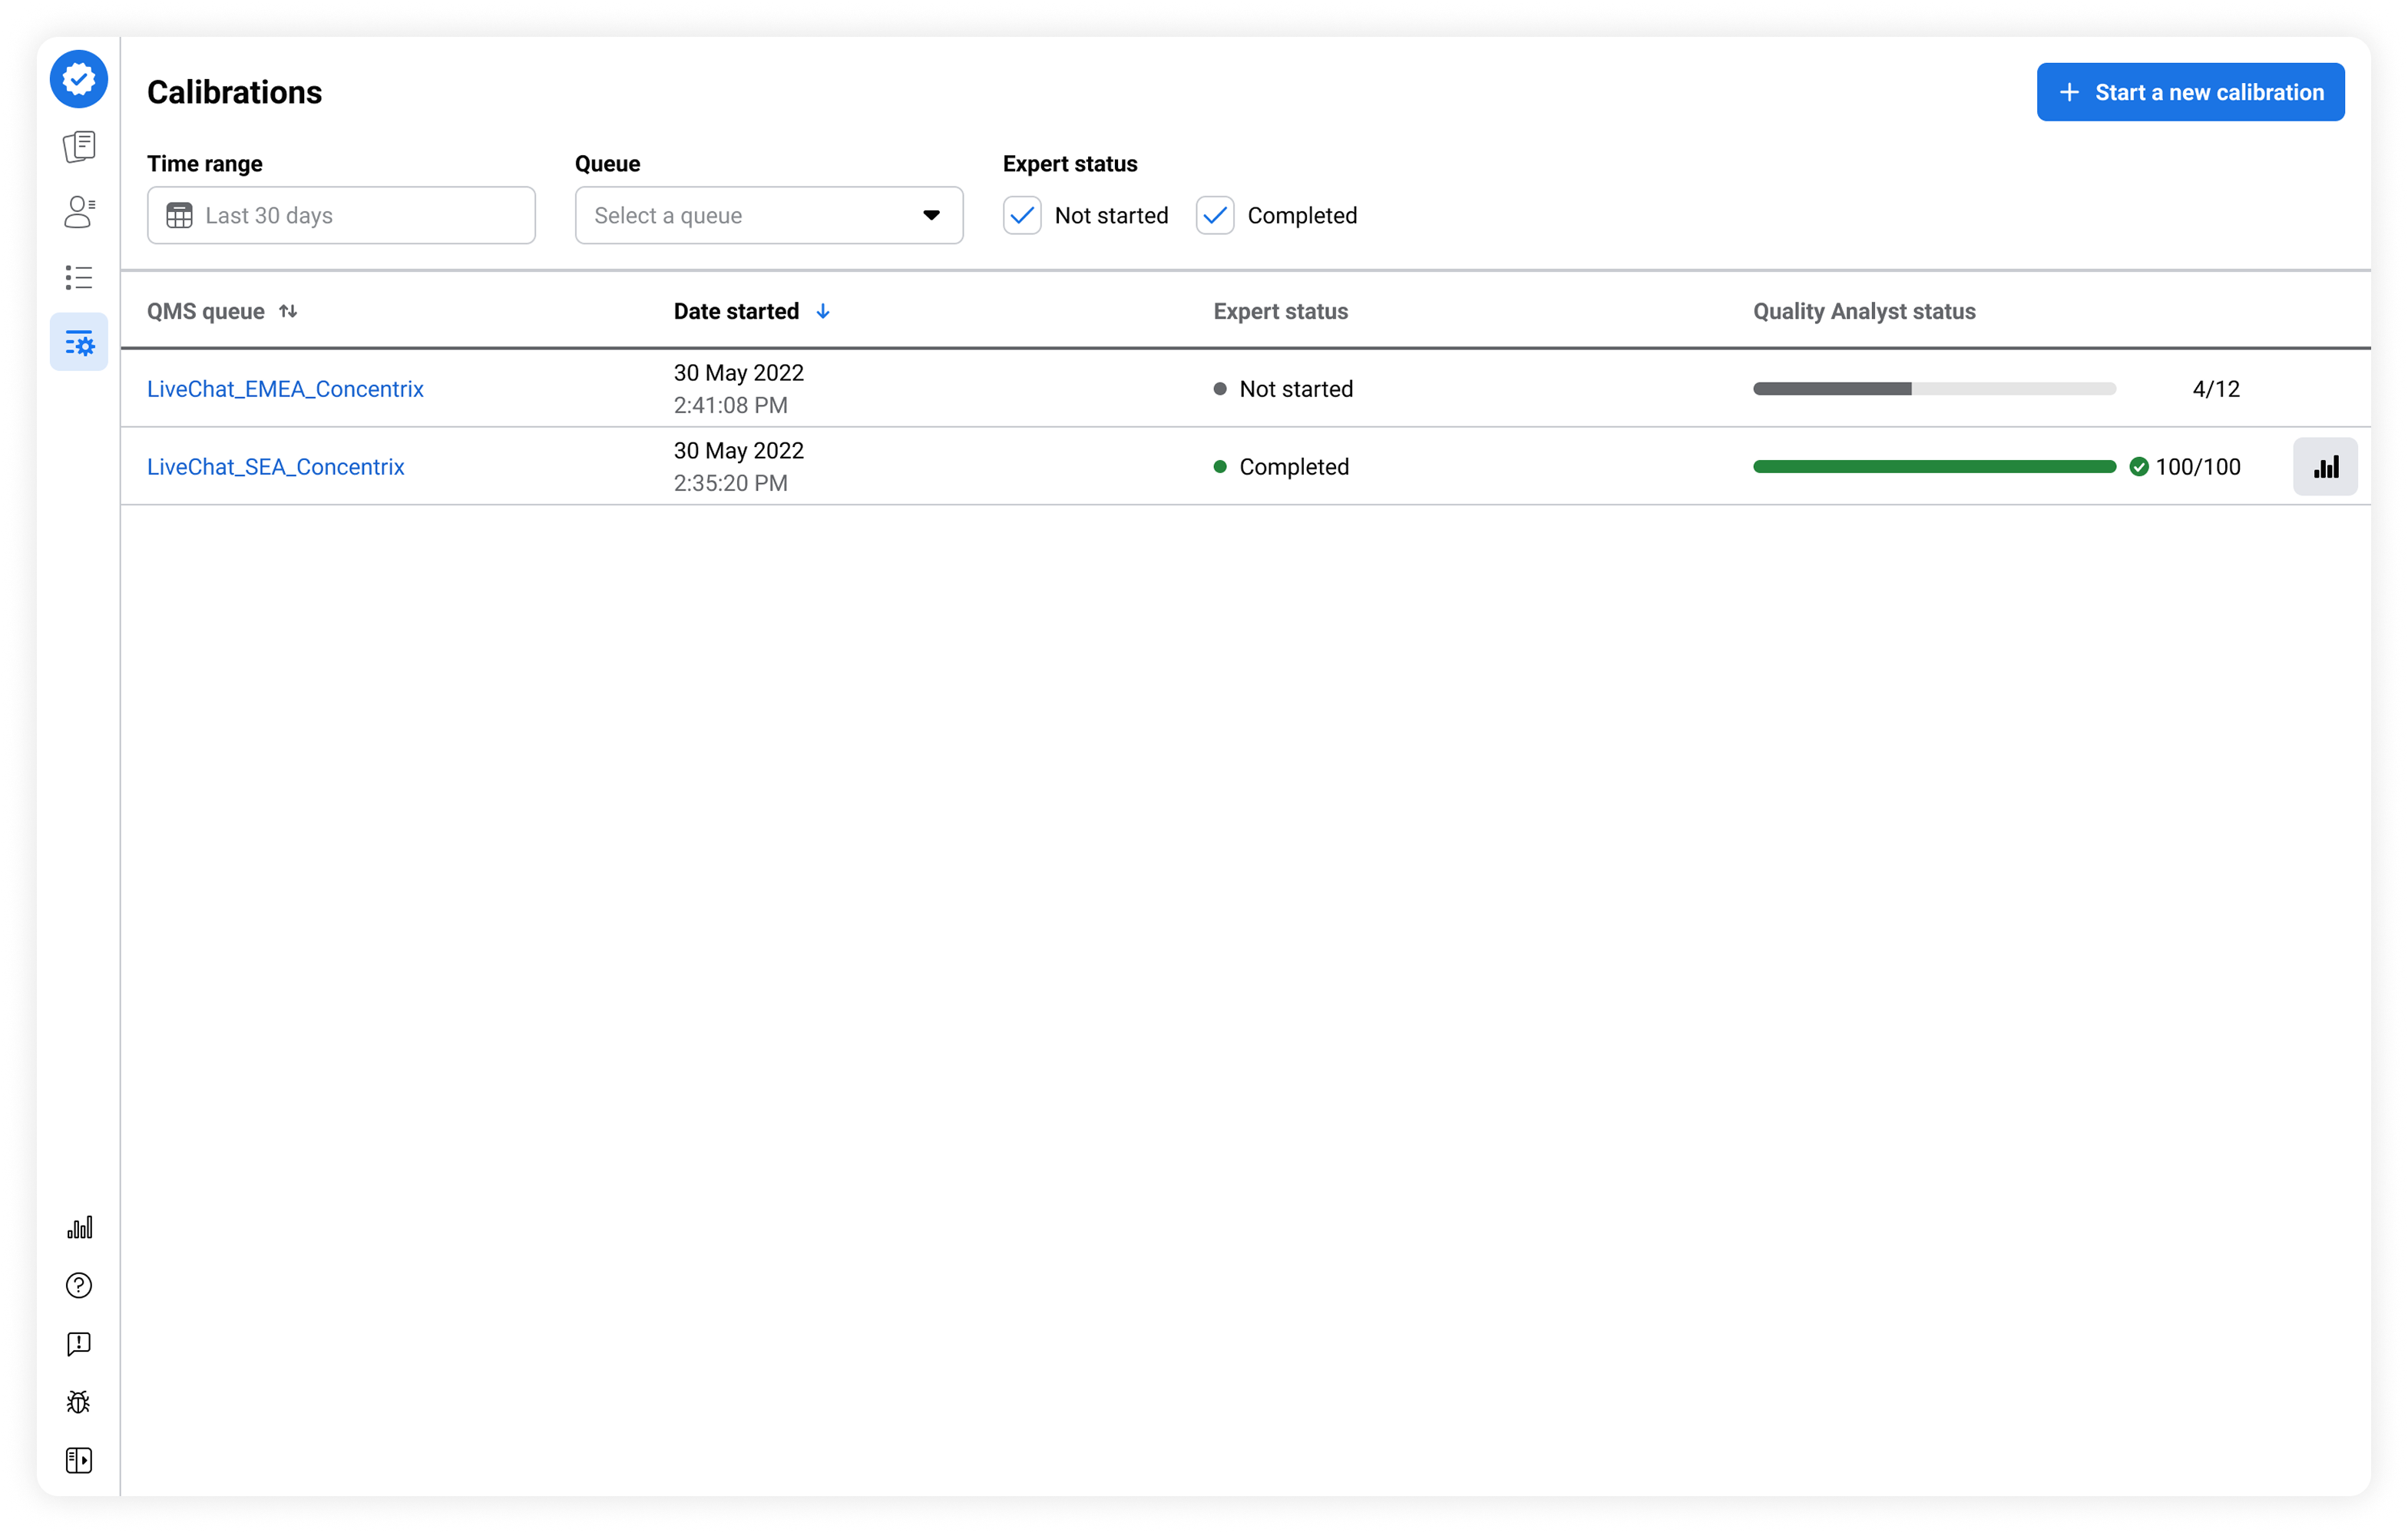Screen dimensions: 2408x1533
Task: Open the feedback message icon
Action: click(x=78, y=1344)
